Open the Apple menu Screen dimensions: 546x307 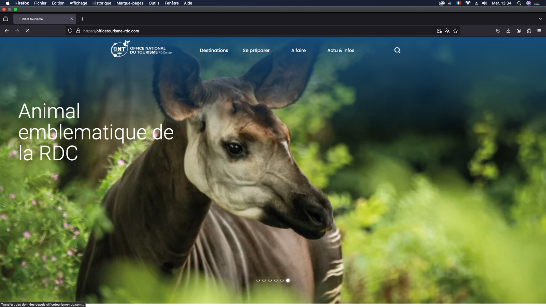coord(8,3)
